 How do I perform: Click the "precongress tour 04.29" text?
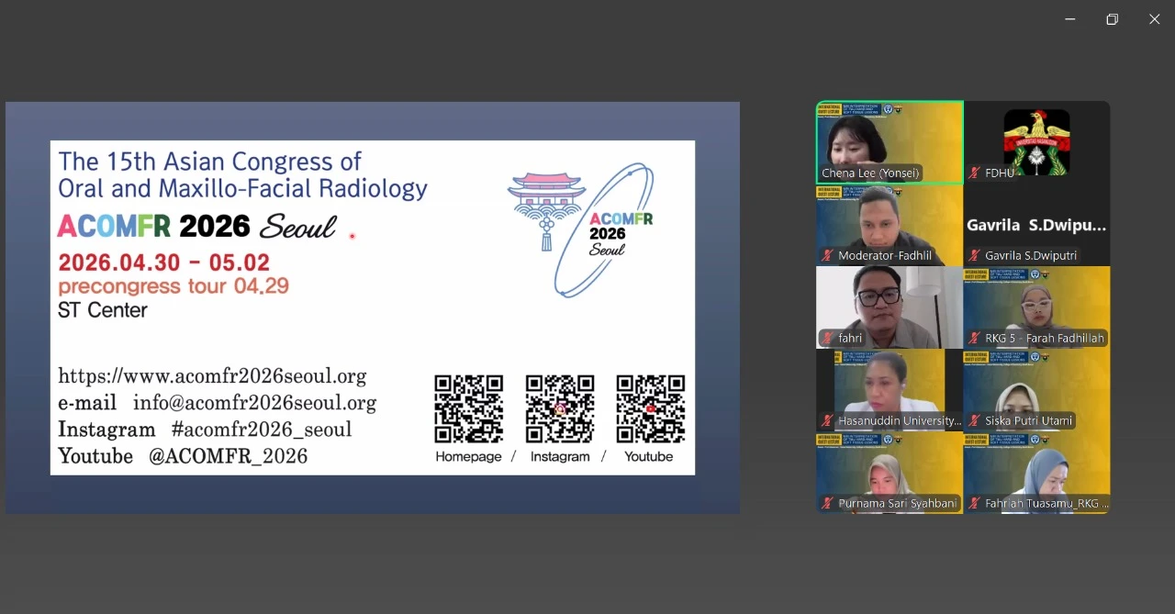(x=173, y=286)
